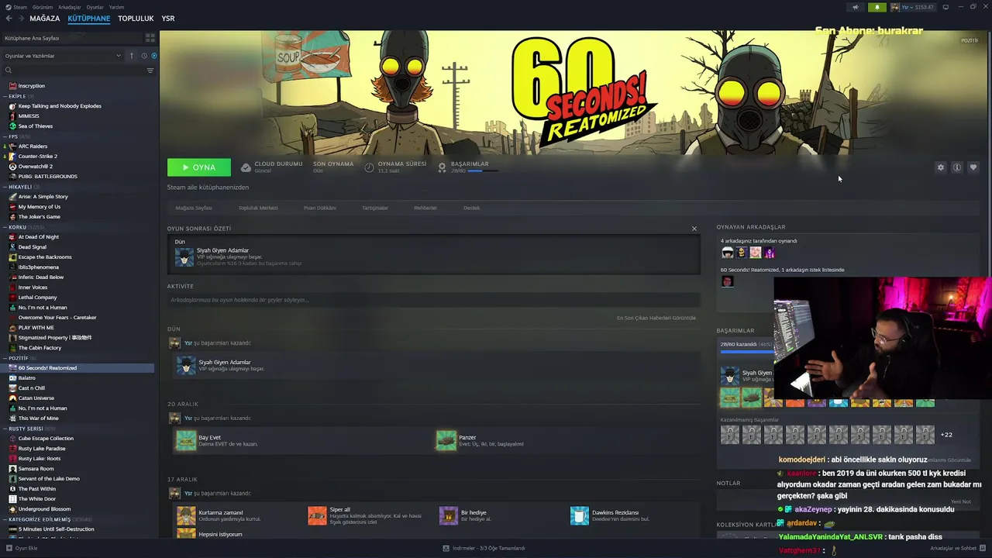Open library grid view icon
992x558 pixels.
pos(150,37)
